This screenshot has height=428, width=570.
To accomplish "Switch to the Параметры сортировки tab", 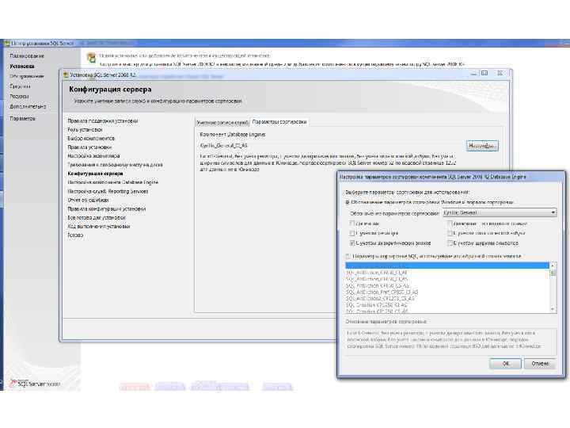I will 279,122.
